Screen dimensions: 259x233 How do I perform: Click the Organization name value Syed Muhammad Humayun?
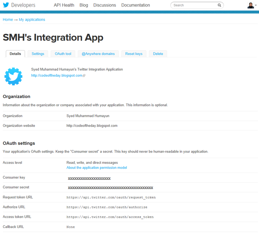tap(88, 116)
